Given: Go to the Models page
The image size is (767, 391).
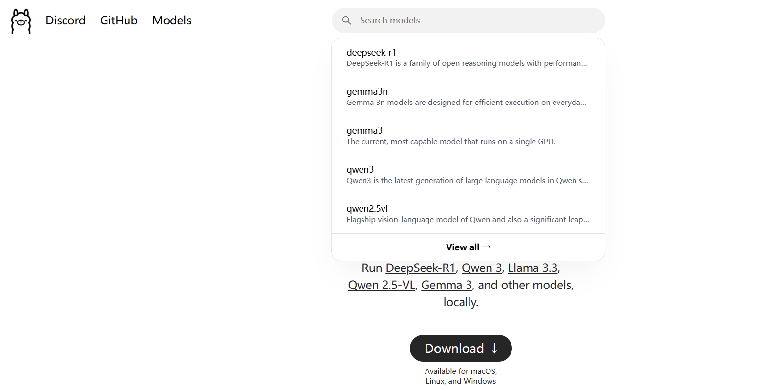Looking at the screenshot, I should coord(171,21).
